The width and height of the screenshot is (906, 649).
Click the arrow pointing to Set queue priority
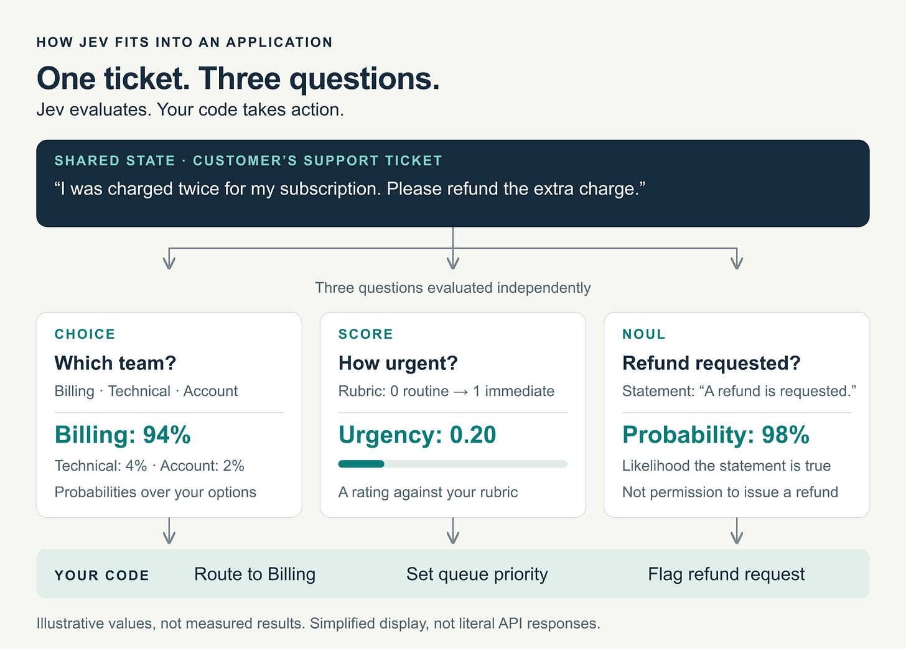click(453, 531)
